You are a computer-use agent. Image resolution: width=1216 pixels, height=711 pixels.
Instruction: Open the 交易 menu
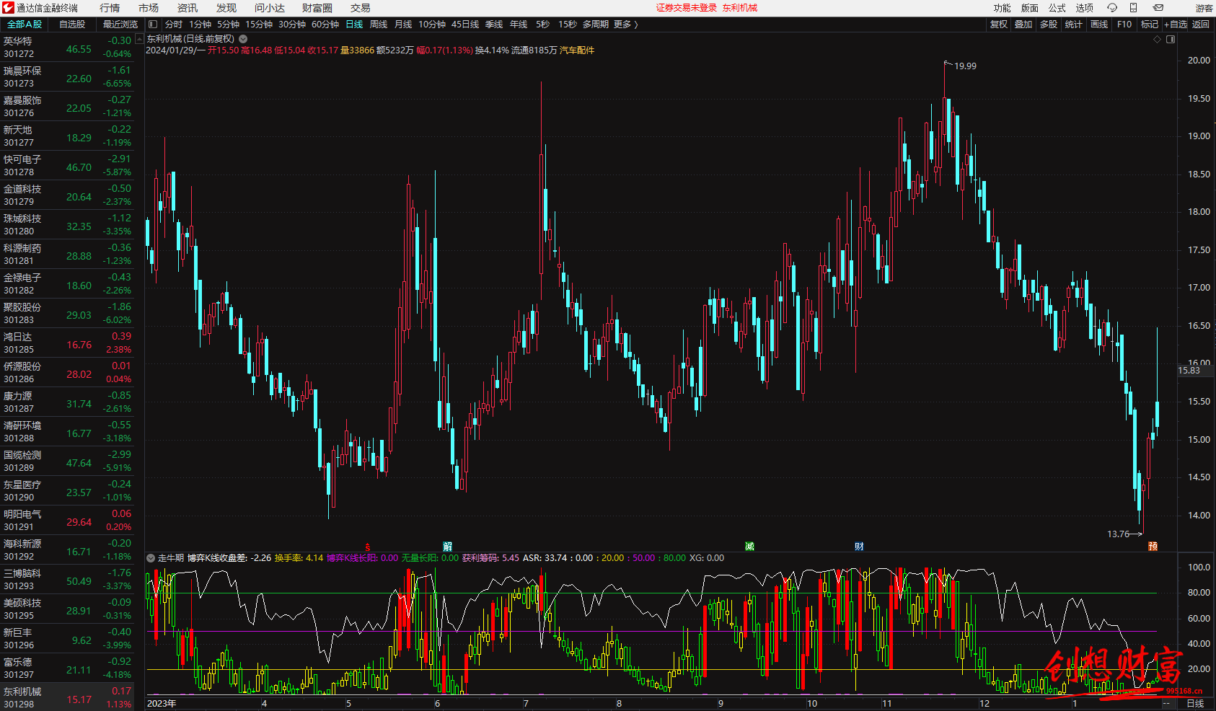click(x=361, y=8)
